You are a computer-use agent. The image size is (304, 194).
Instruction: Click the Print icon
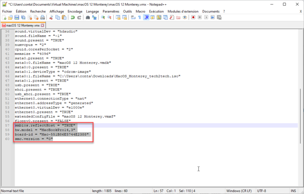(43, 18)
